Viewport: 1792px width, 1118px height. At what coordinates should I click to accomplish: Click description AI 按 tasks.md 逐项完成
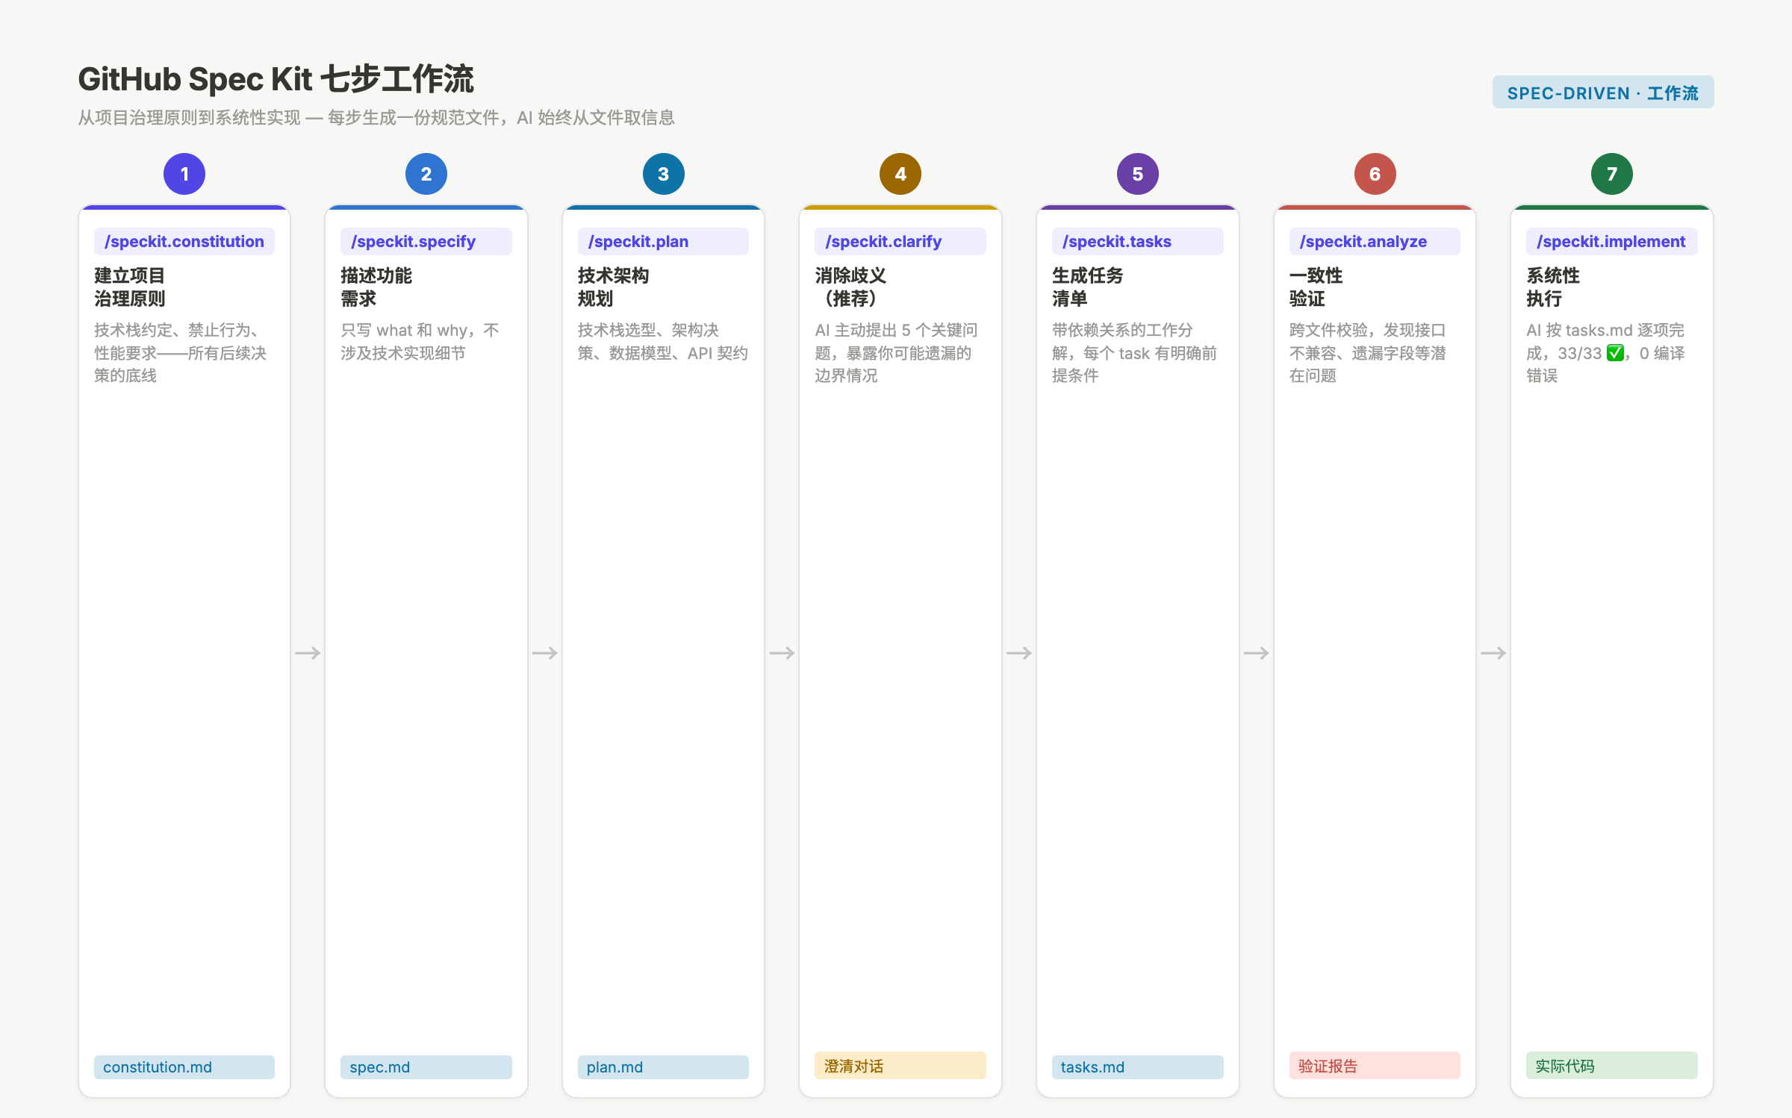point(1605,353)
